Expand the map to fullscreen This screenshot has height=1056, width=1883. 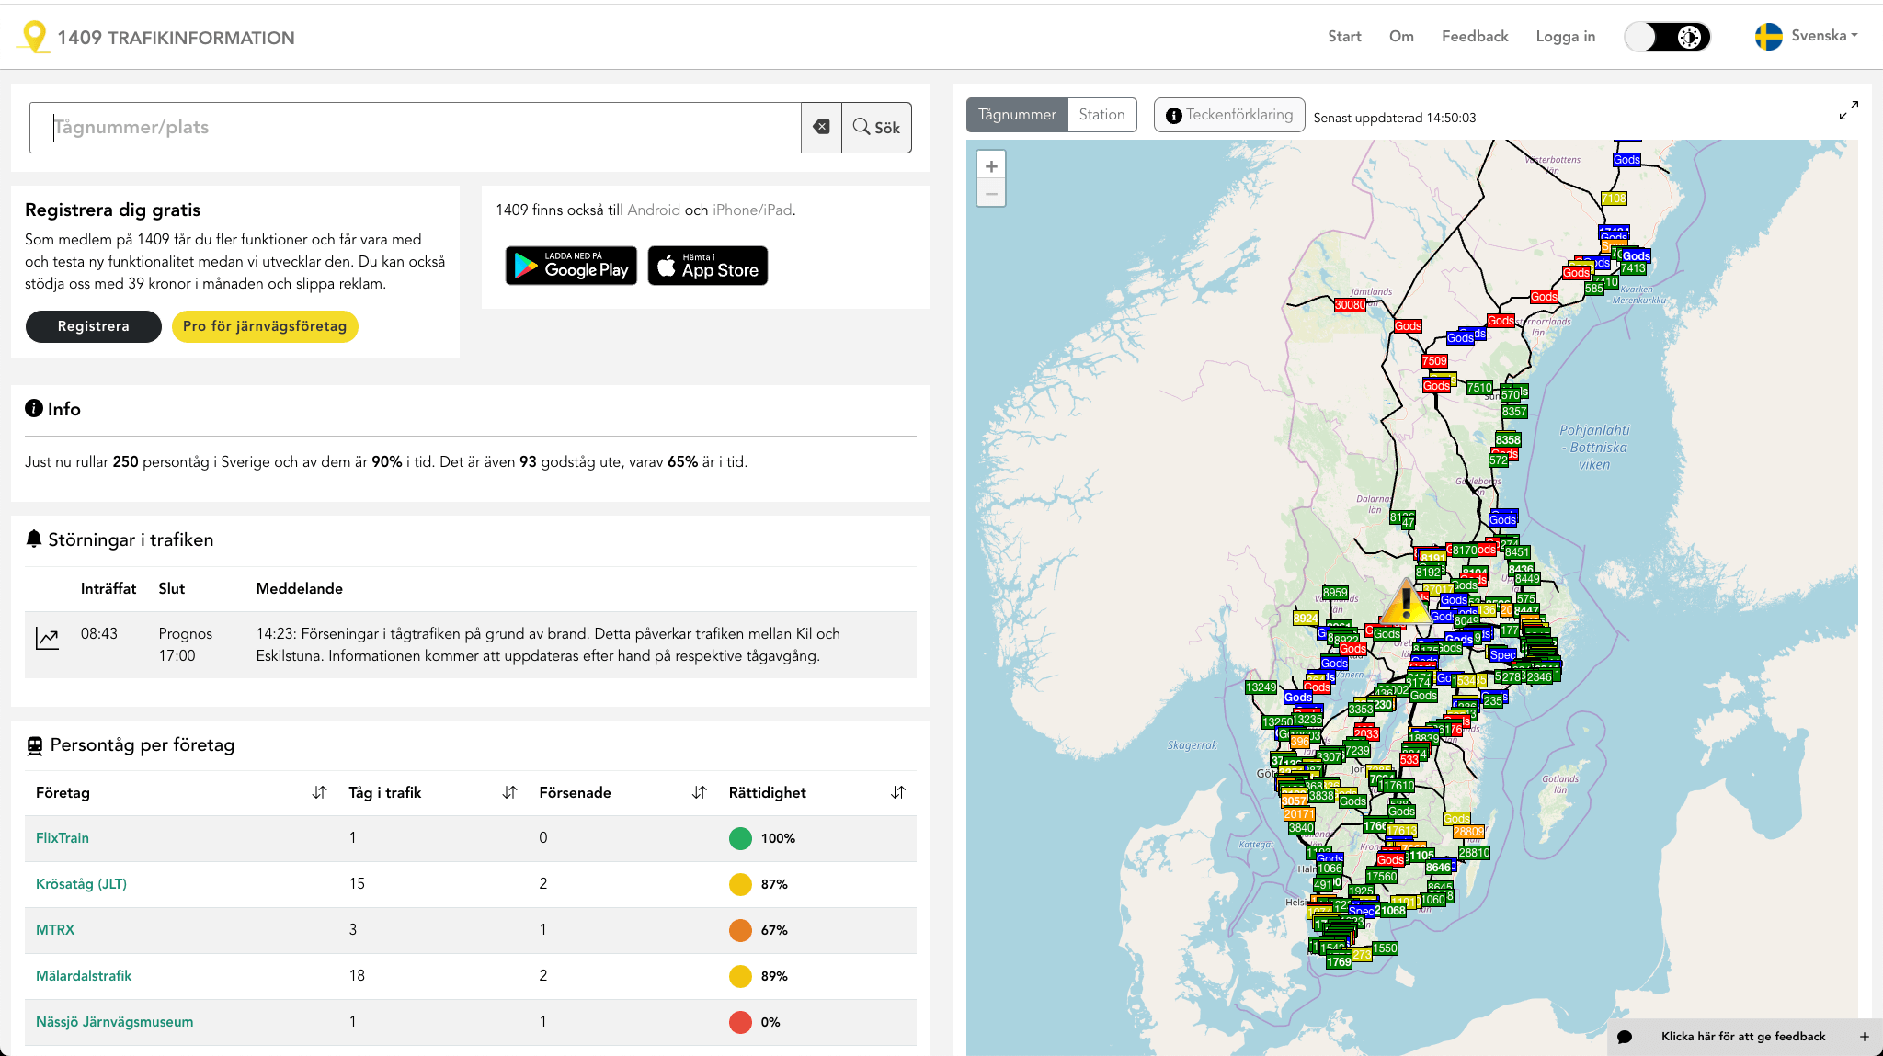tap(1848, 110)
